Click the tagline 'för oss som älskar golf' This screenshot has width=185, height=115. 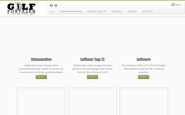click(x=21, y=14)
